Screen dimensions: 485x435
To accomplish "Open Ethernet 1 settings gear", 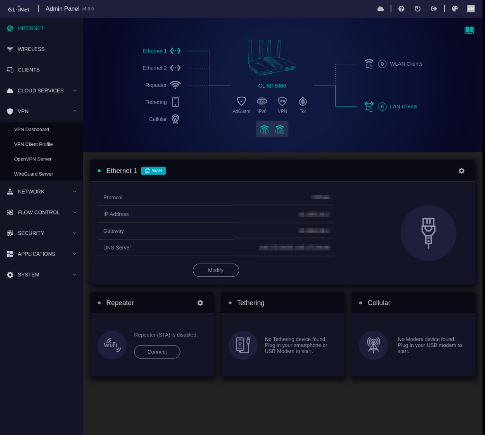I will pyautogui.click(x=461, y=171).
